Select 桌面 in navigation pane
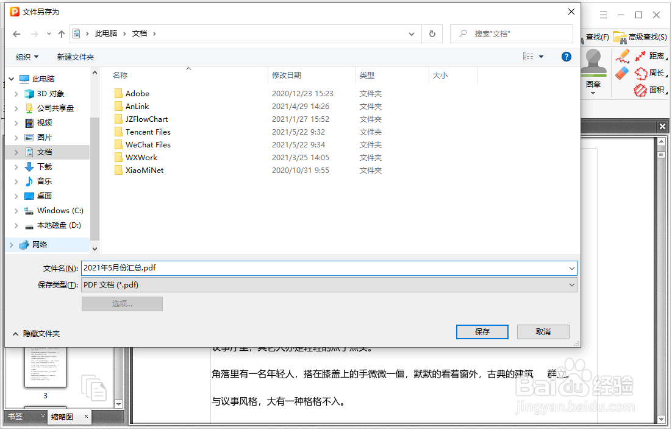Image resolution: width=672 pixels, height=430 pixels. [45, 196]
